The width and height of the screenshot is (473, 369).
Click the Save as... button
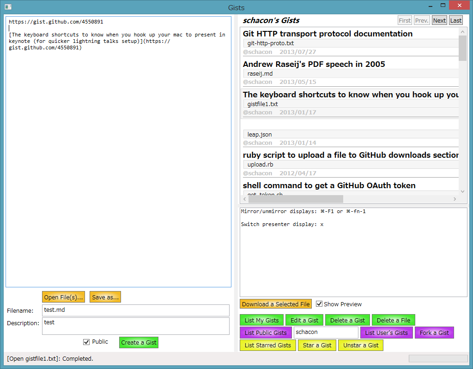coord(105,297)
